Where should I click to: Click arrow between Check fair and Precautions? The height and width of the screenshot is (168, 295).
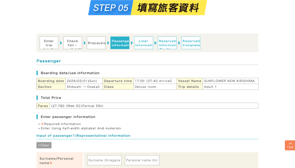85,43
